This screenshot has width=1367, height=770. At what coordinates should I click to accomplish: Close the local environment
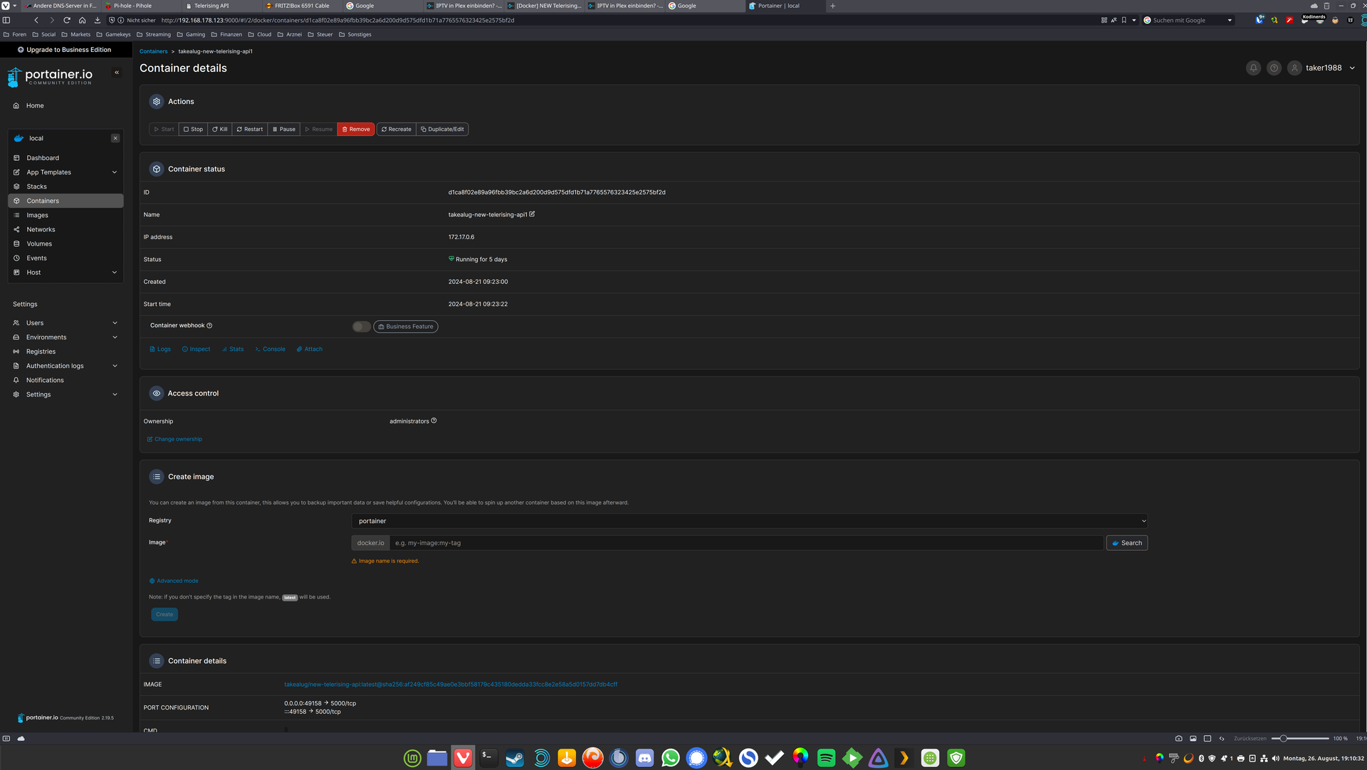pyautogui.click(x=115, y=139)
